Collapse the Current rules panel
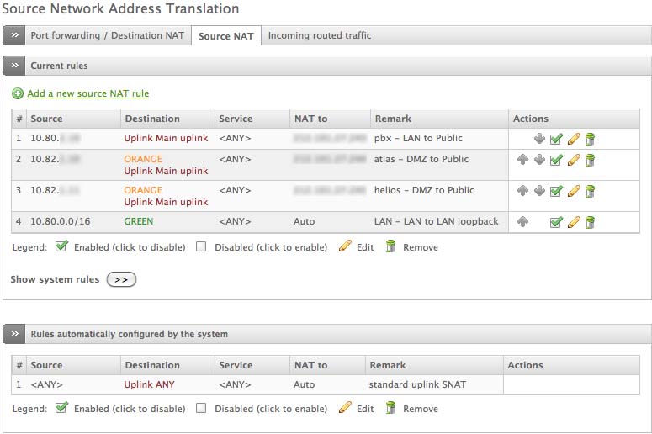The width and height of the screenshot is (652, 434). 14,66
